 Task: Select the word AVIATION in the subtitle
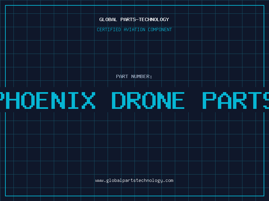point(134,29)
